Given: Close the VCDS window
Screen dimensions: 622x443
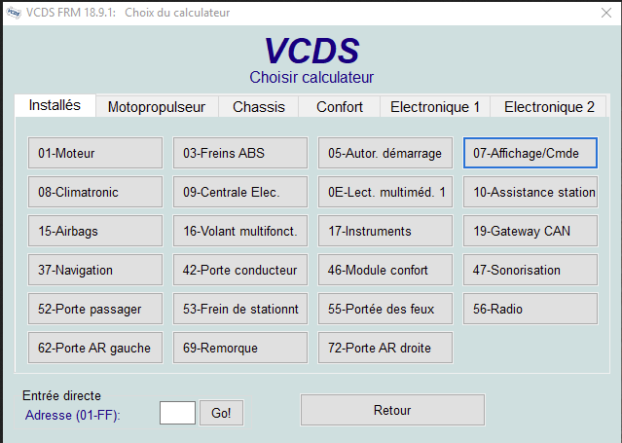Looking at the screenshot, I should tap(606, 13).
